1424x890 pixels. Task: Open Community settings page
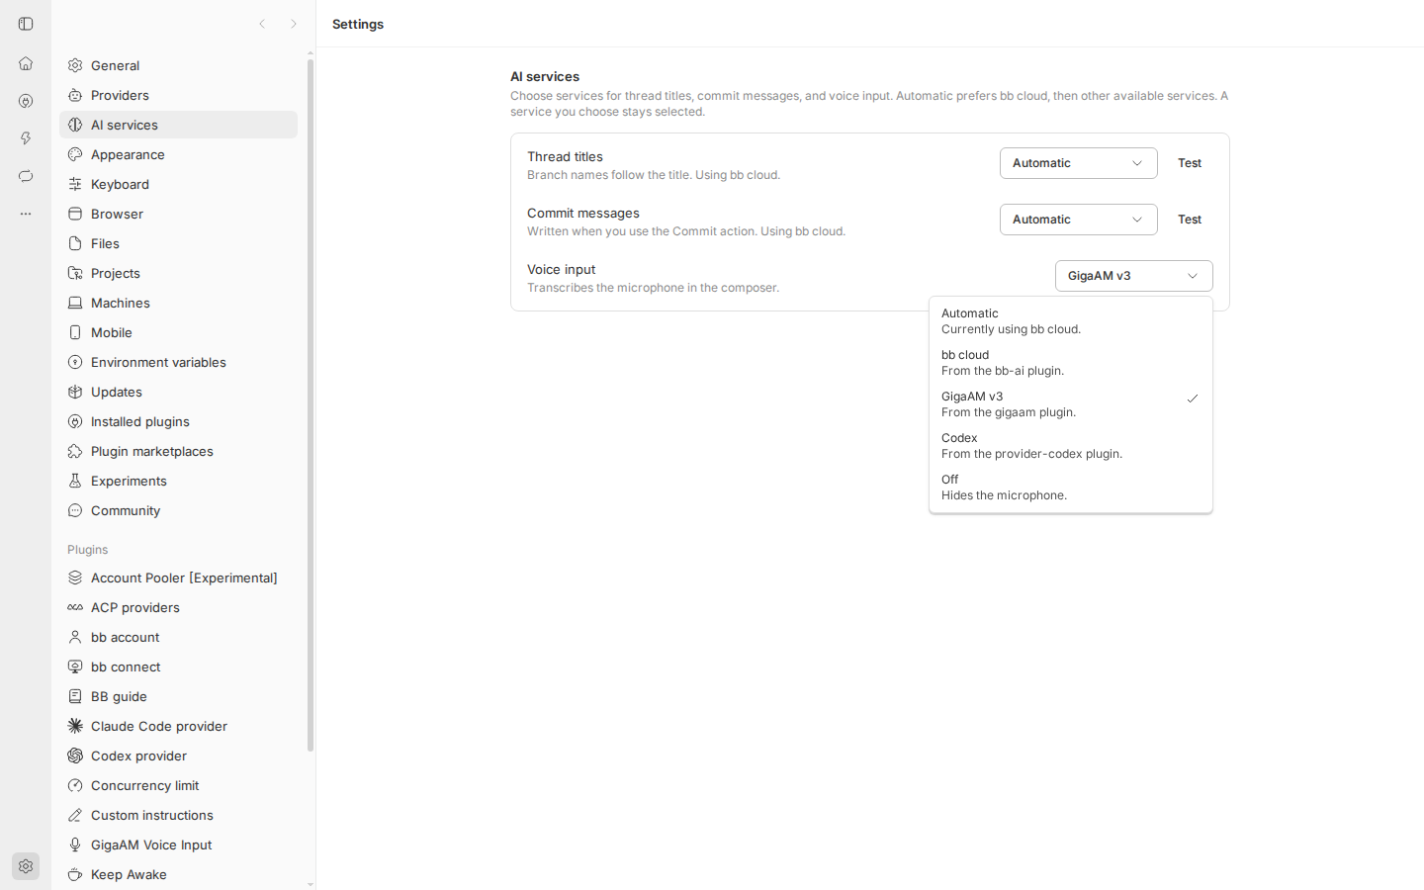178,510
